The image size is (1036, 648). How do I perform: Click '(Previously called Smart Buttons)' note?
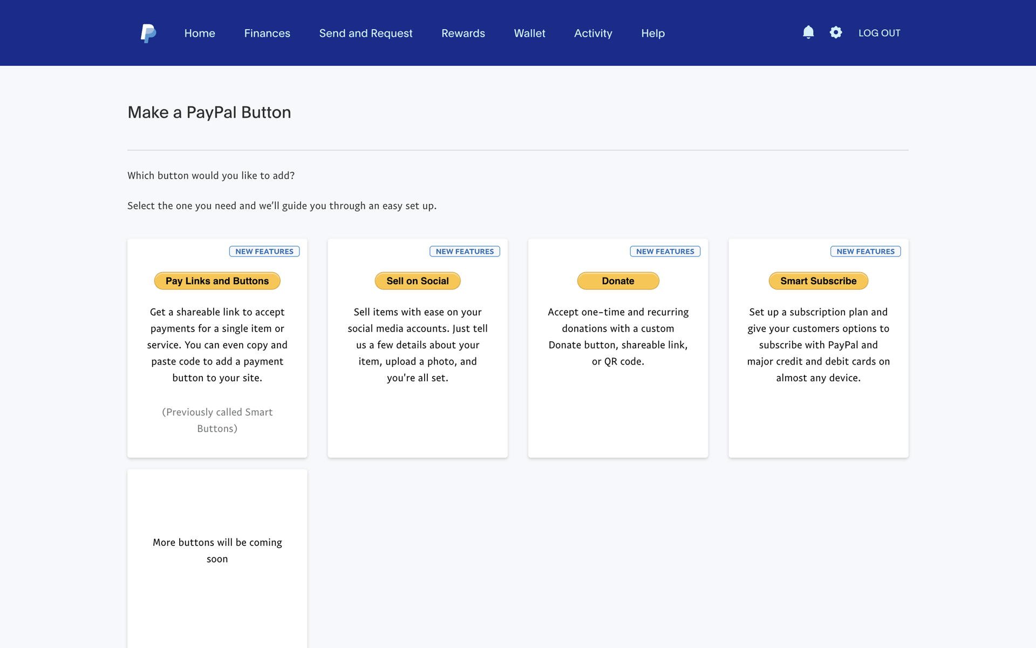(x=217, y=420)
